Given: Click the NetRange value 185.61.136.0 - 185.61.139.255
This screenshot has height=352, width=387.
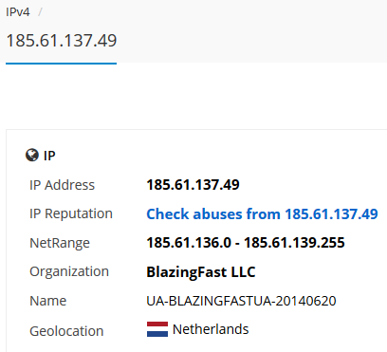Looking at the screenshot, I should pos(246,243).
